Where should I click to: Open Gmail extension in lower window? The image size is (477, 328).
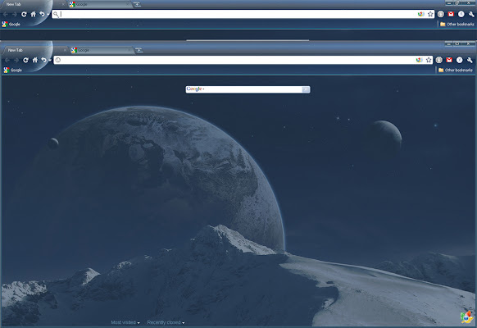(449, 60)
